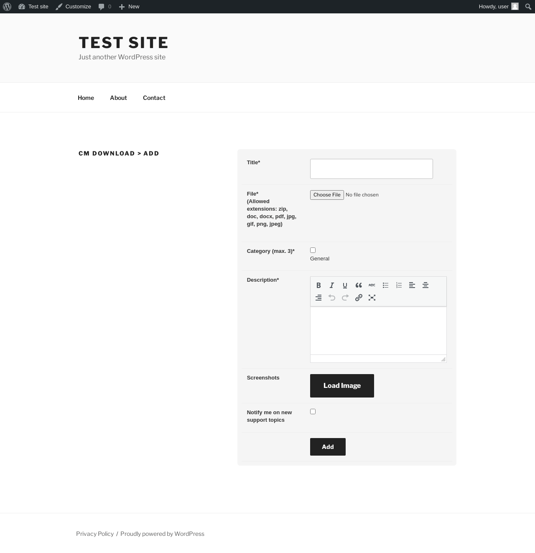This screenshot has width=535, height=553.
Task: Open the Howdy, user account menu
Action: 499,7
